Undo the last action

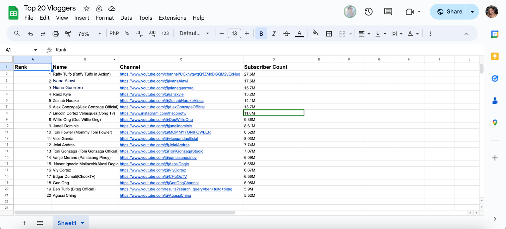(30, 34)
